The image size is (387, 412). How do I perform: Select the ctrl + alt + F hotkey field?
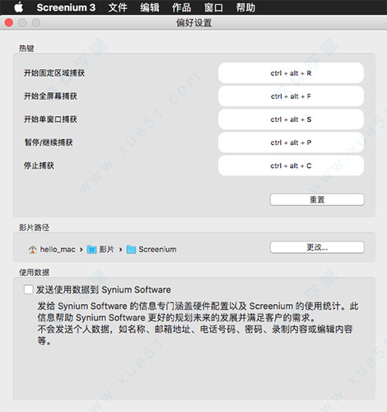pyautogui.click(x=291, y=96)
